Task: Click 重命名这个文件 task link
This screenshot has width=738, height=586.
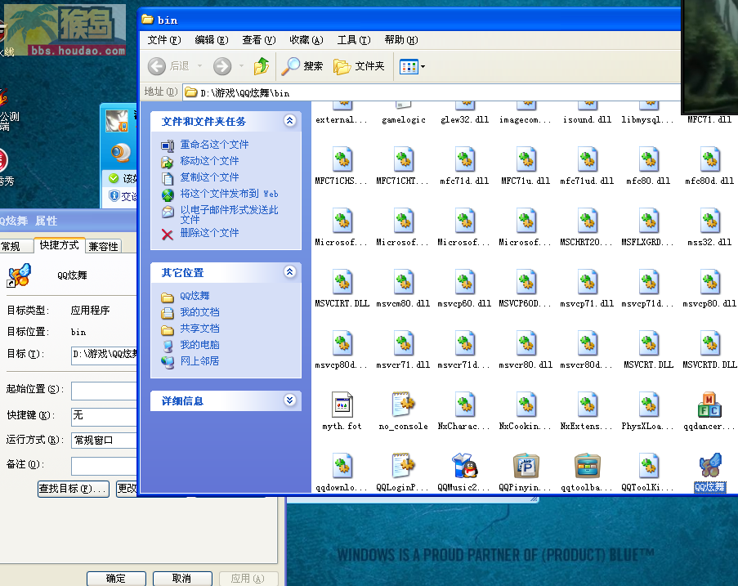Action: coord(214,145)
